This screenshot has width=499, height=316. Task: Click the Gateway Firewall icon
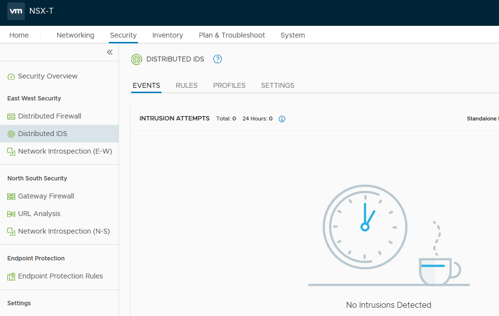tap(11, 197)
